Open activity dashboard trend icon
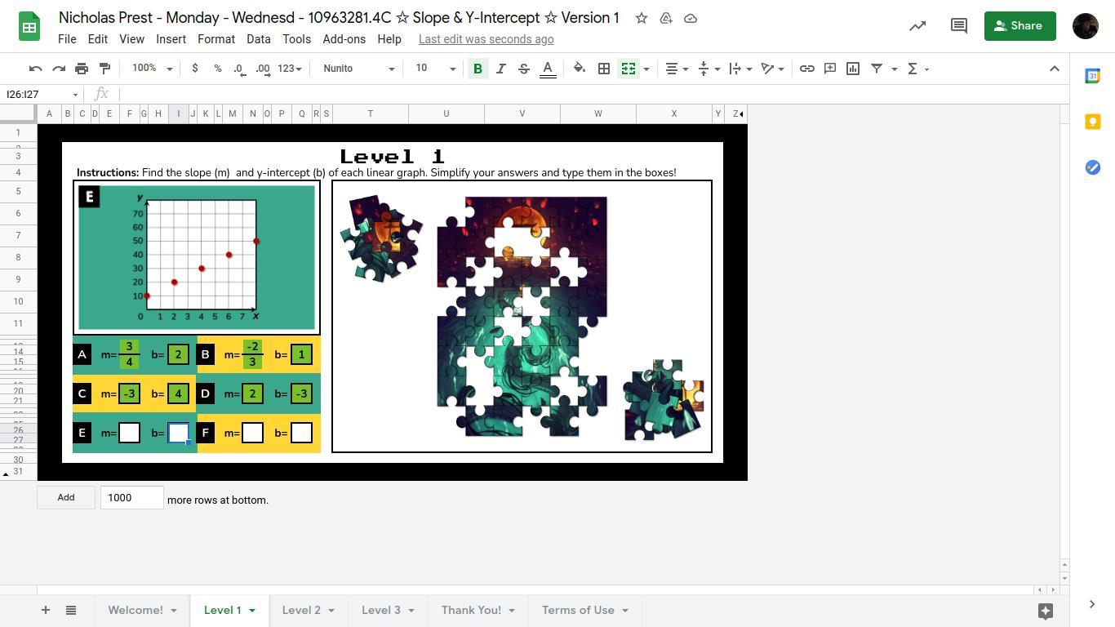This screenshot has height=627, width=1115. point(917,26)
